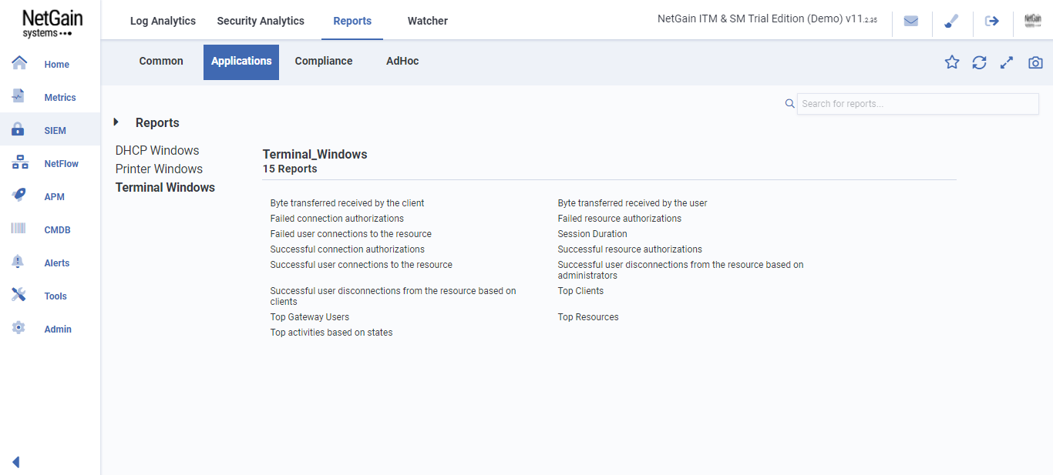Open the CMDB barcode icon

(x=19, y=229)
